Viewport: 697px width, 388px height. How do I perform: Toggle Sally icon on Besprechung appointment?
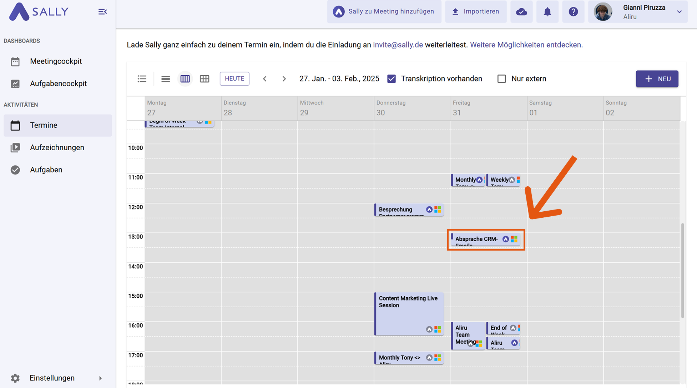pos(429,210)
